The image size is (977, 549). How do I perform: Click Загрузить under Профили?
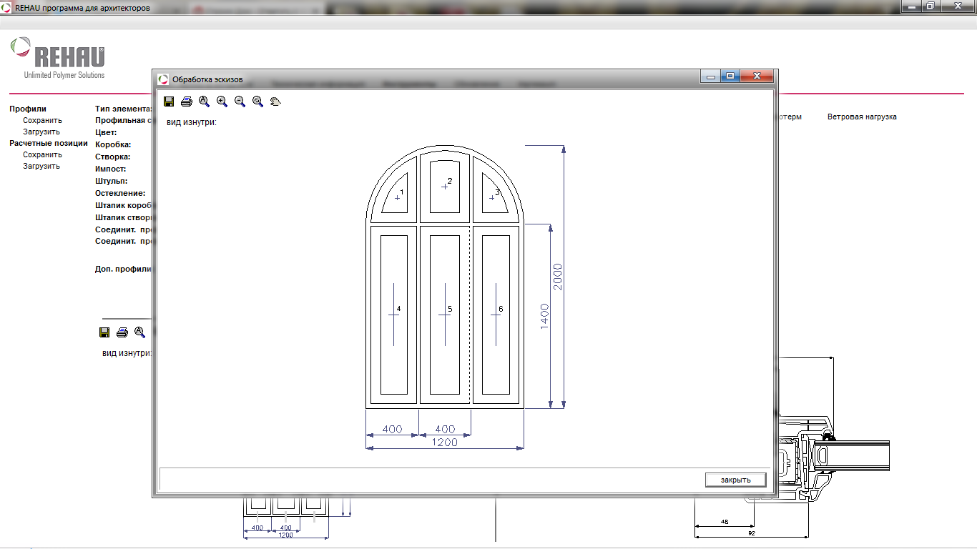(41, 132)
